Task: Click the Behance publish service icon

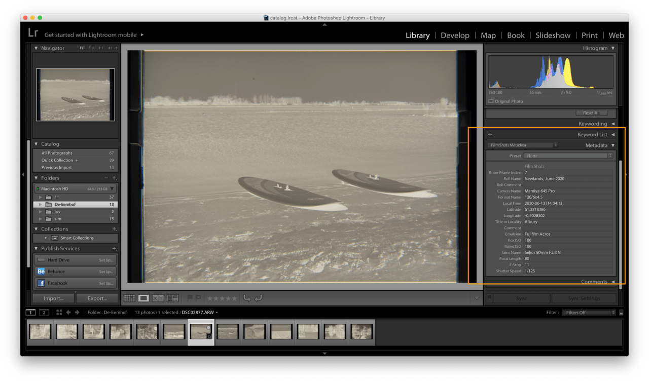Action: 41,272
